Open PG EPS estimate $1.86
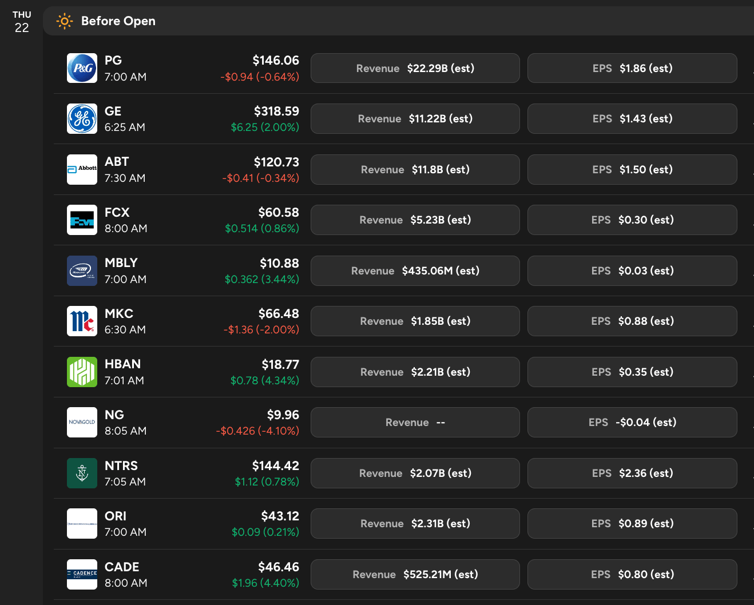Screen dimensions: 754x605 click(x=632, y=68)
